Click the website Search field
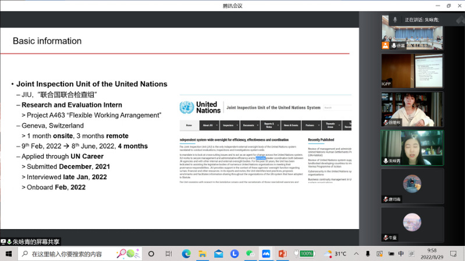Image resolution: width=465 pixels, height=261 pixels. 337,108
